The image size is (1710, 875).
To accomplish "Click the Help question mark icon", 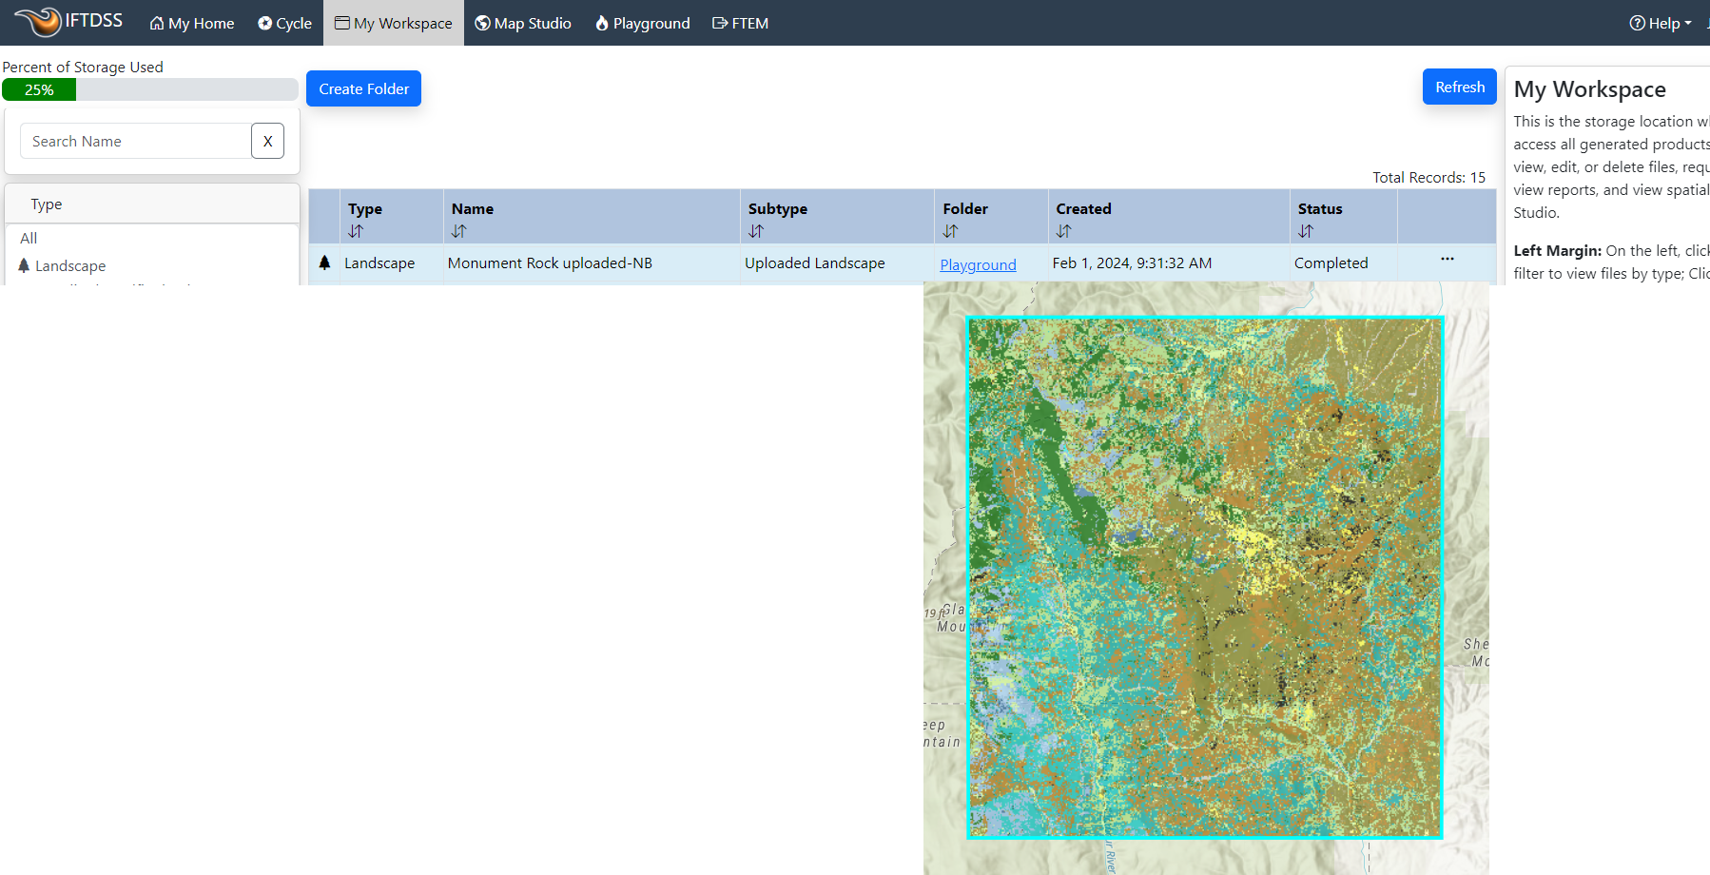I will (1637, 23).
